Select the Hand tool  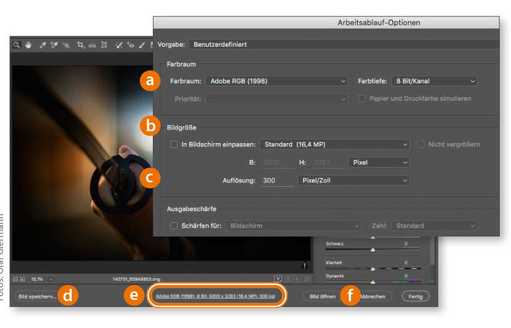tap(28, 45)
